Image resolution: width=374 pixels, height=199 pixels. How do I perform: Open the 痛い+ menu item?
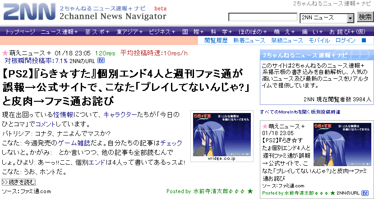point(312,32)
